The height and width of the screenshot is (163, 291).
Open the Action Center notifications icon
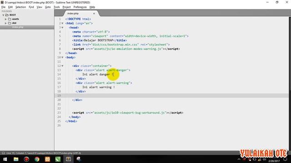[x=285, y=159]
